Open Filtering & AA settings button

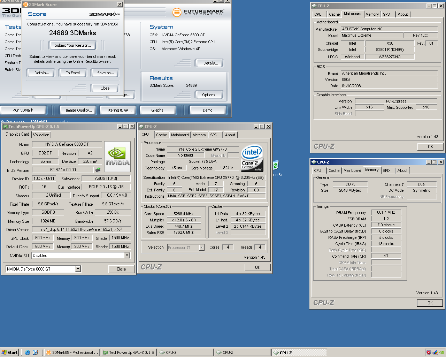118,110
